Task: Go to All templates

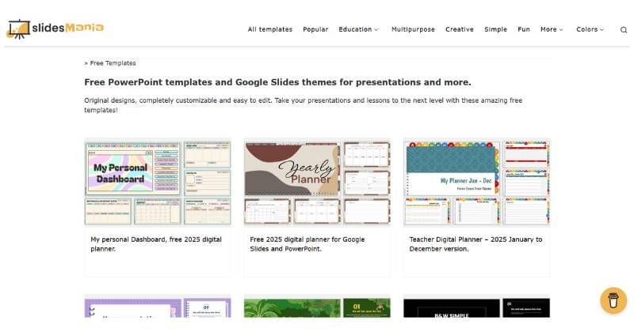Action: coord(269,30)
